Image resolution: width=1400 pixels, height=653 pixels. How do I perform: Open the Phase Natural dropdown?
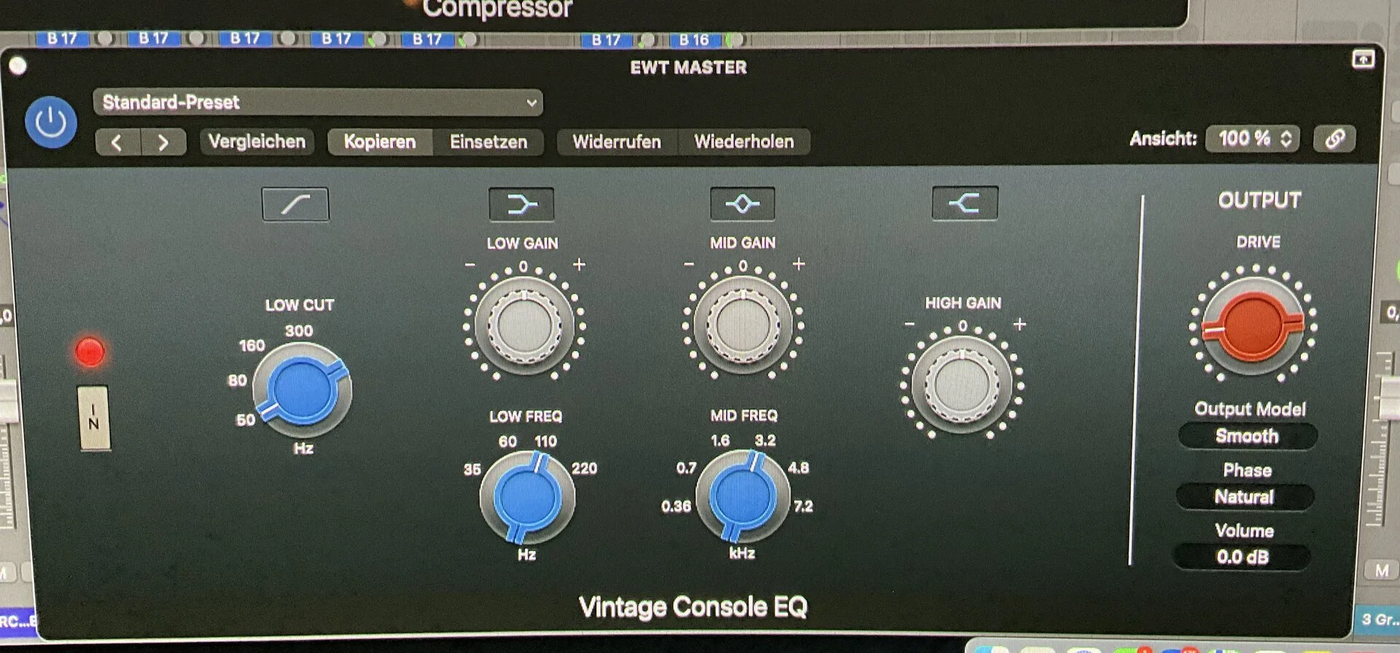(1245, 497)
